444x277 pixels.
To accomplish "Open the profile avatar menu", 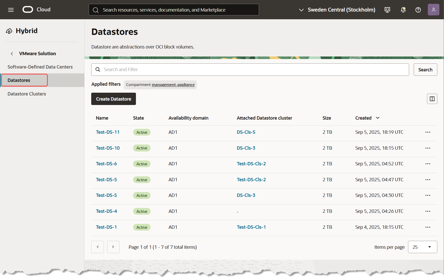I will (x=433, y=9).
